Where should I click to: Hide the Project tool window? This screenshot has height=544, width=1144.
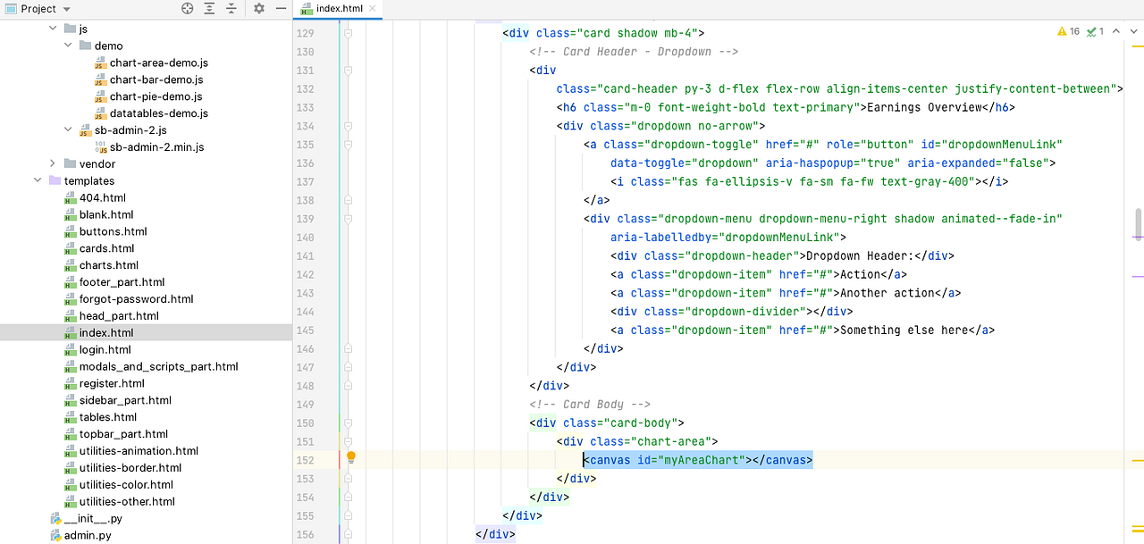[x=281, y=8]
